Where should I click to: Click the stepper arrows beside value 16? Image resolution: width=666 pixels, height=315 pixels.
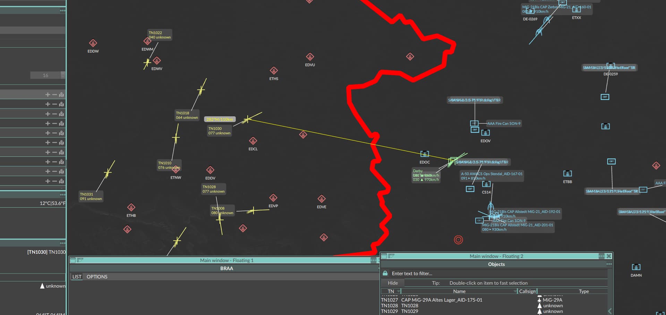(62, 75)
